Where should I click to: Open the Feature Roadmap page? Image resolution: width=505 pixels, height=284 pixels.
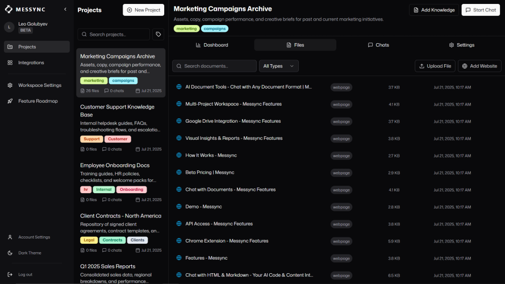point(37,101)
